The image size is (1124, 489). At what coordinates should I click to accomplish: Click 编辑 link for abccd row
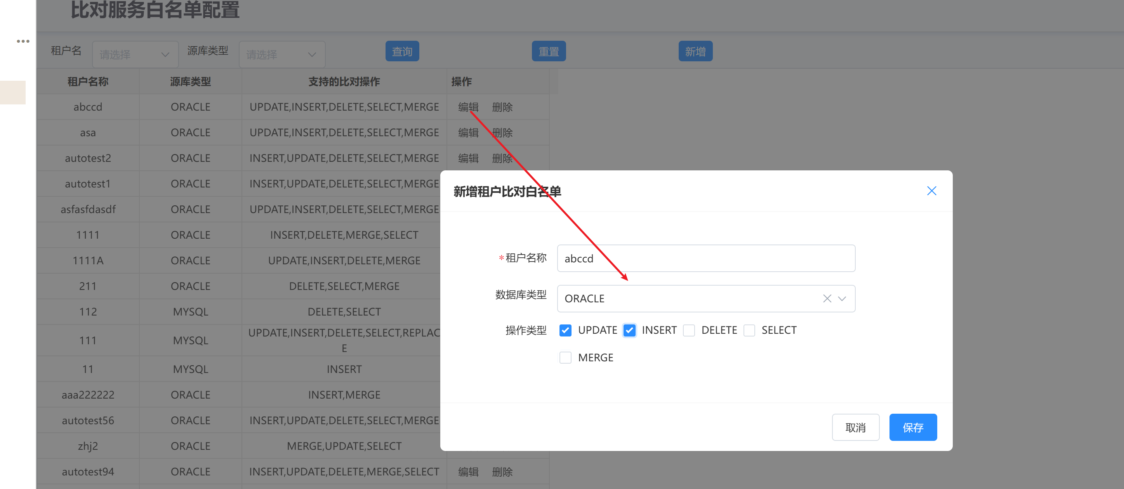[x=468, y=107]
